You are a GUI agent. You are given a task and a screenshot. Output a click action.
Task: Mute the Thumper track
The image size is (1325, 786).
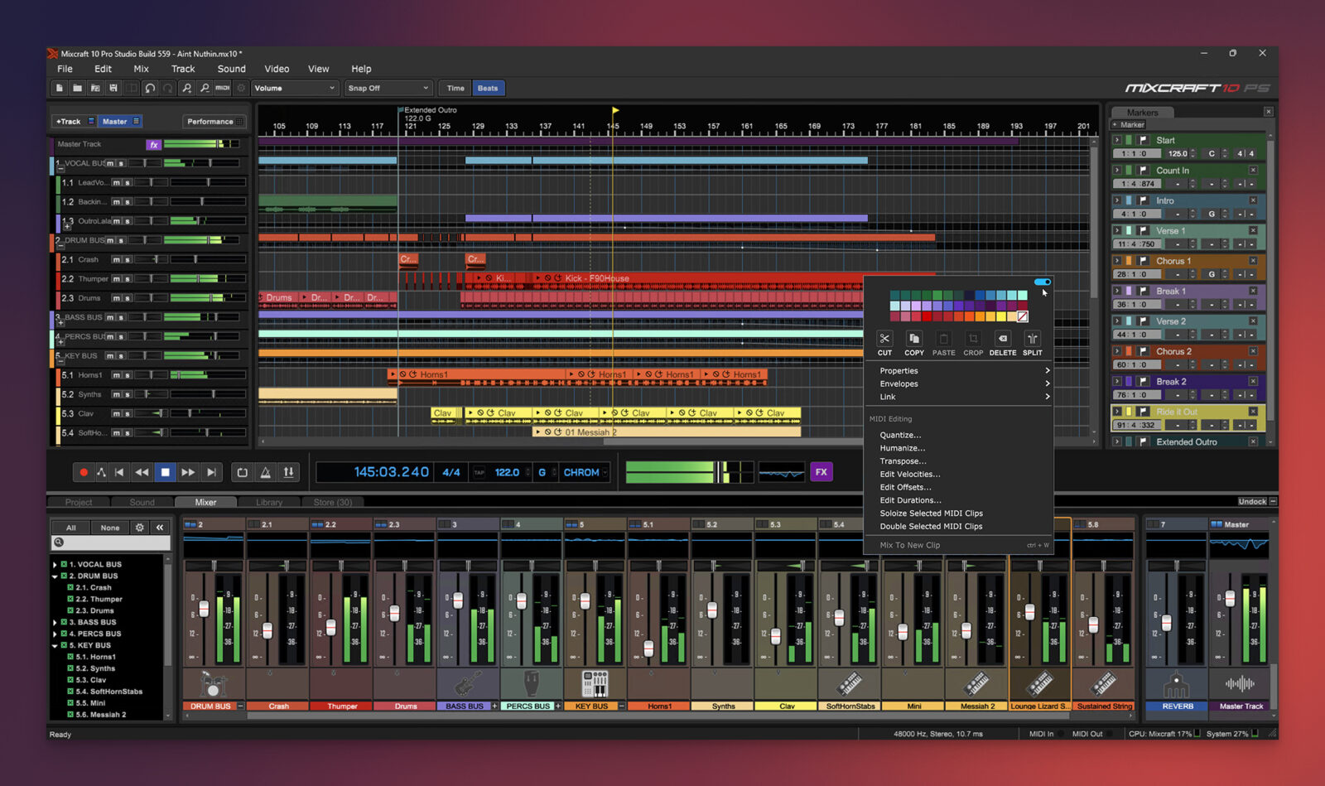coord(117,279)
